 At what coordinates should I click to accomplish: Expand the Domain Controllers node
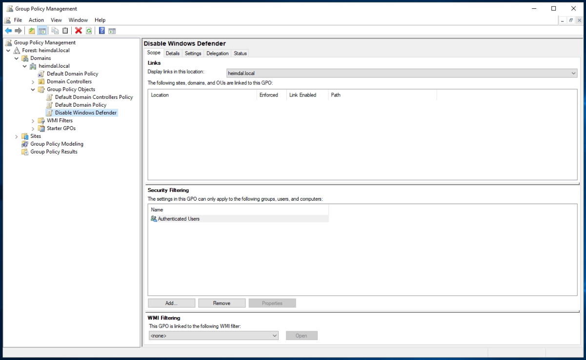point(33,81)
